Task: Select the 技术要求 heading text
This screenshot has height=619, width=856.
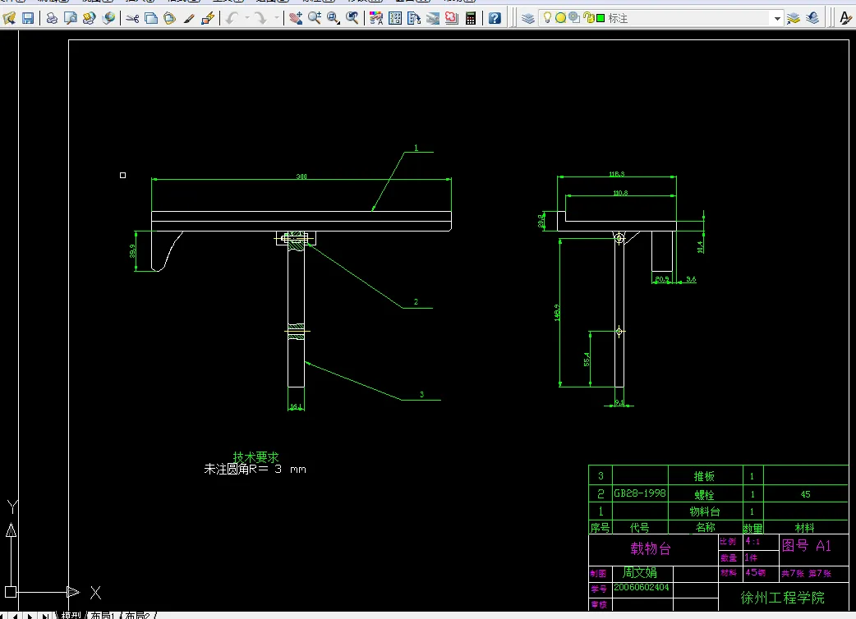Action: tap(255, 457)
